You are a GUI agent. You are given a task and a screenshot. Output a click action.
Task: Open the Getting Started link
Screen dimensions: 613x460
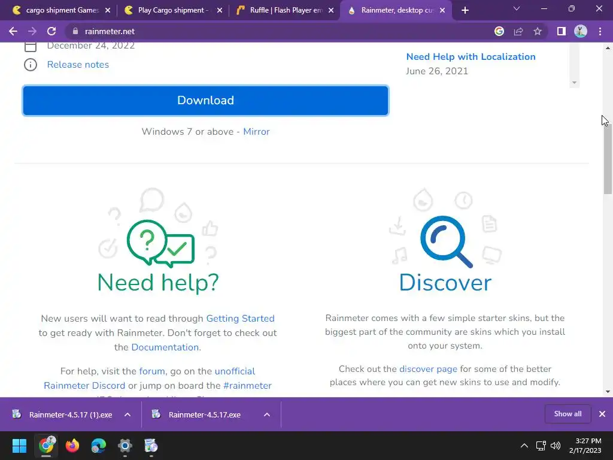coord(241,319)
